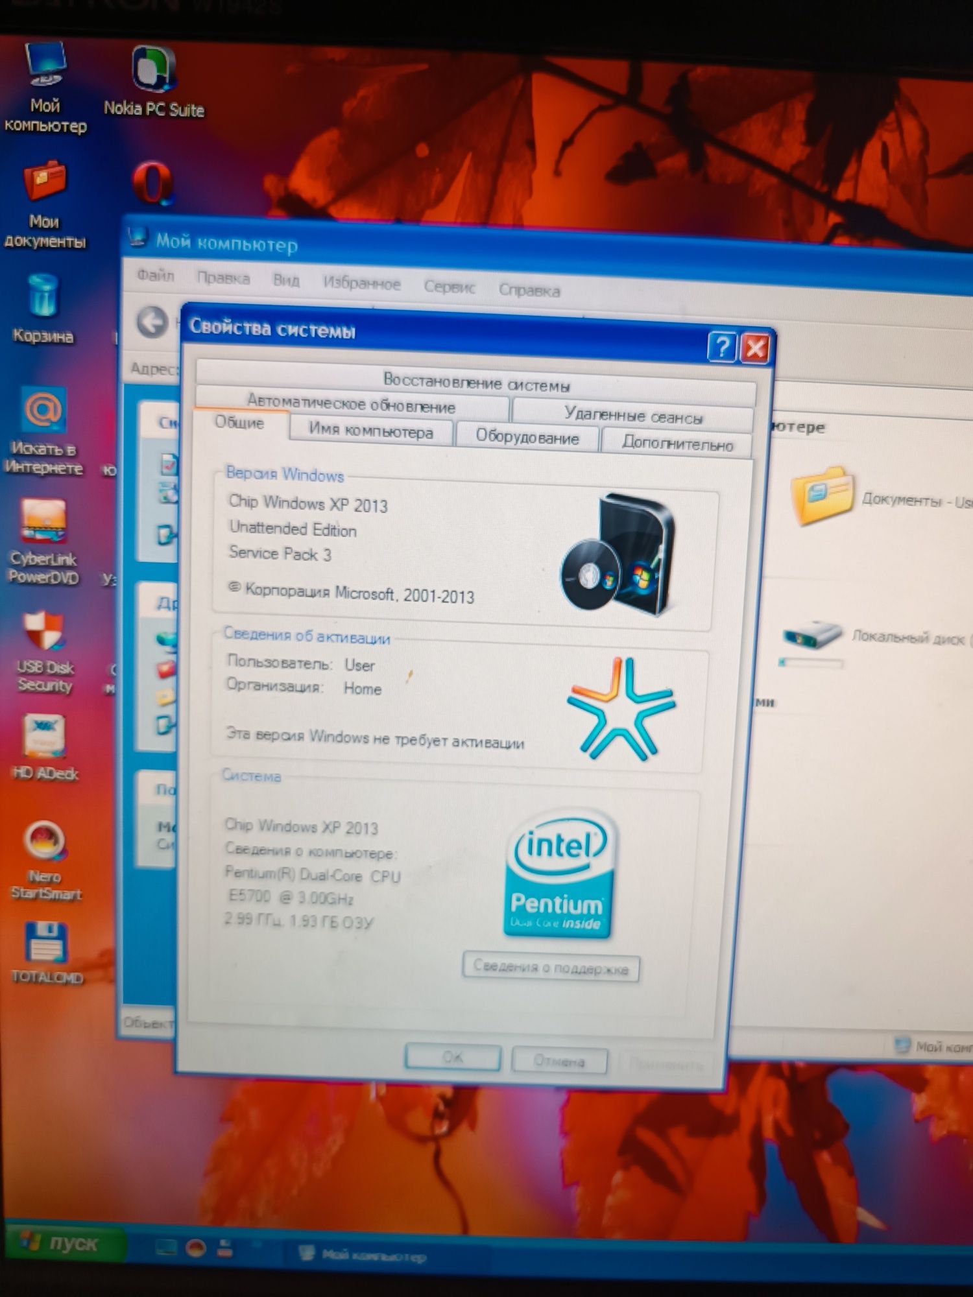
Task: Open the Сервис menu
Action: 449,286
